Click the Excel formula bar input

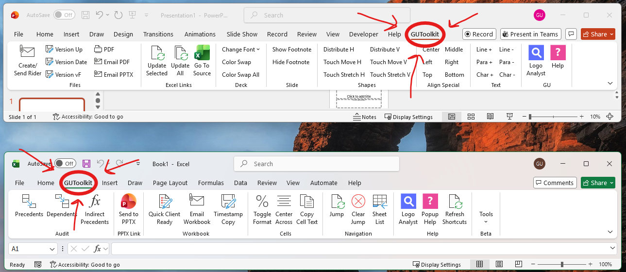click(359, 249)
